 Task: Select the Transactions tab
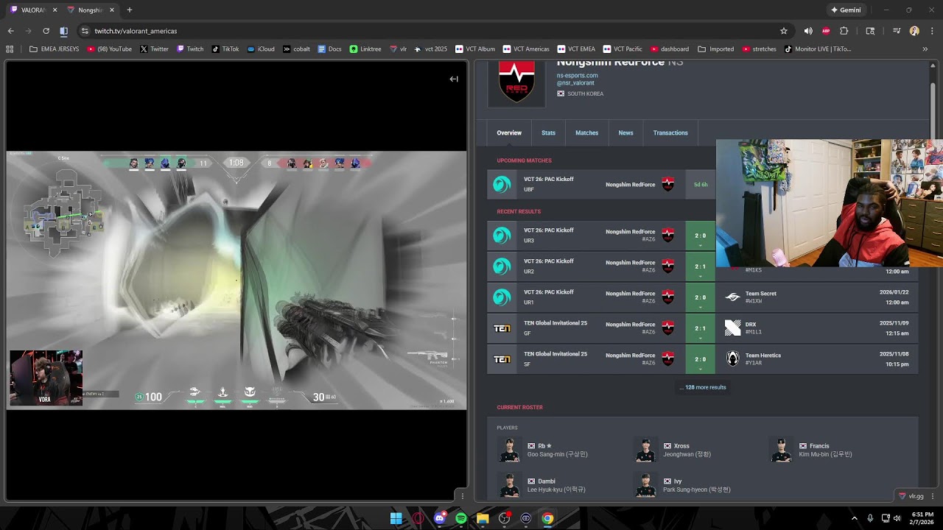(670, 133)
